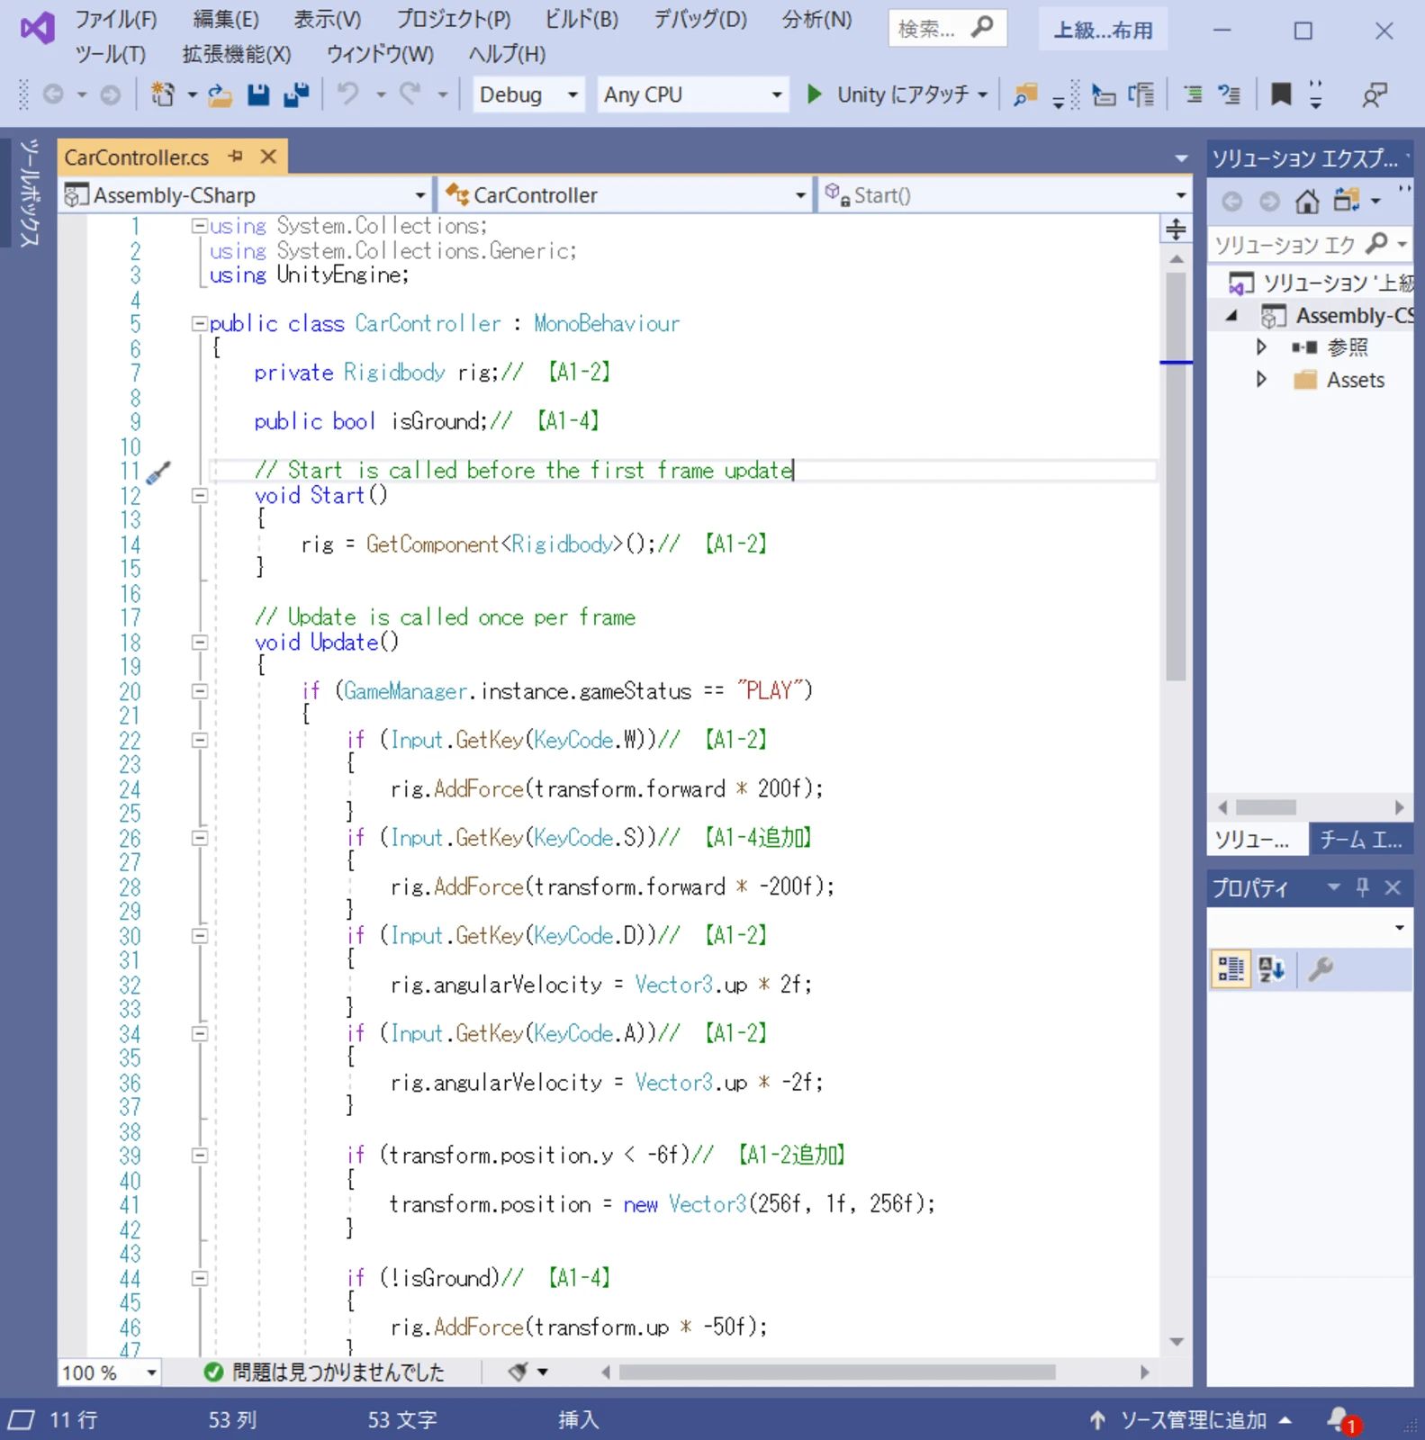Toggle pin on CarController.cs tab
The width and height of the screenshot is (1425, 1440).
(x=236, y=157)
